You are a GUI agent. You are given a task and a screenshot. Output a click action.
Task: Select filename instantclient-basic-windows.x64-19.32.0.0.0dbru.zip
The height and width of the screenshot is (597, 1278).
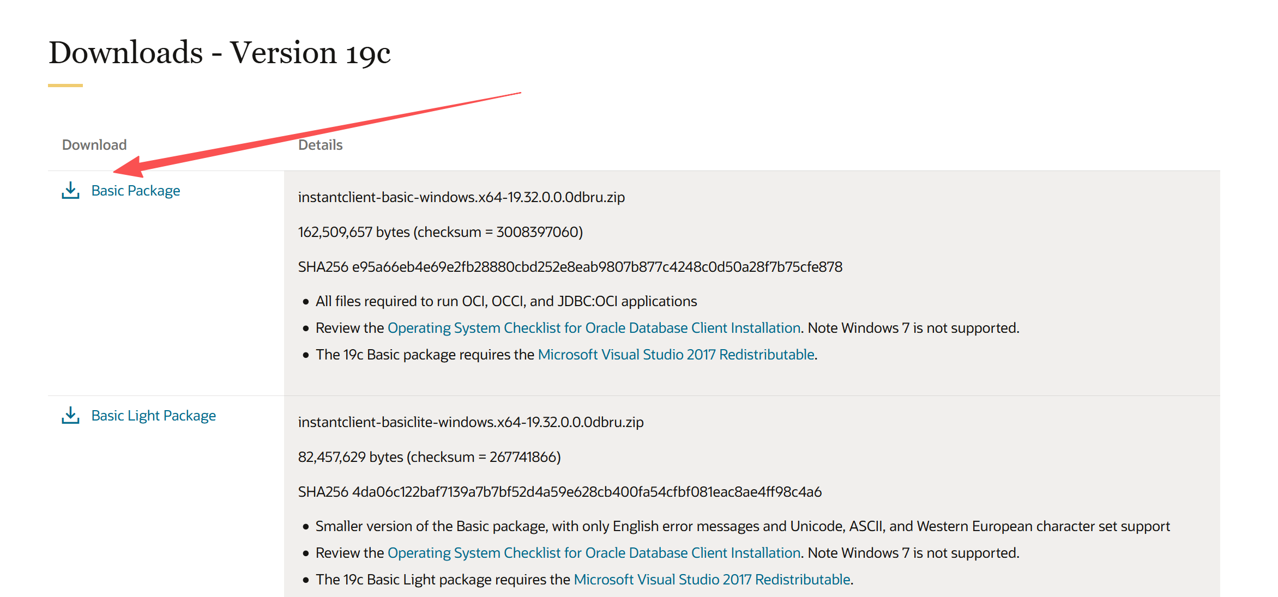(461, 197)
